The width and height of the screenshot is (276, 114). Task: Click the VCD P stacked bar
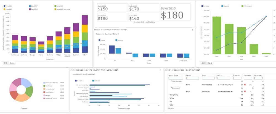tap(85, 34)
